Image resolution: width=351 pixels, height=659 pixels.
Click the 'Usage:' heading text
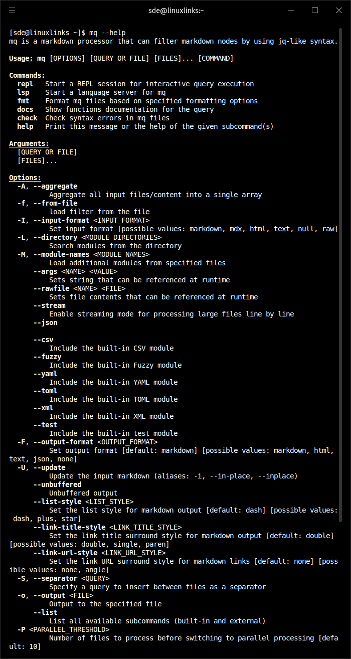coord(21,58)
